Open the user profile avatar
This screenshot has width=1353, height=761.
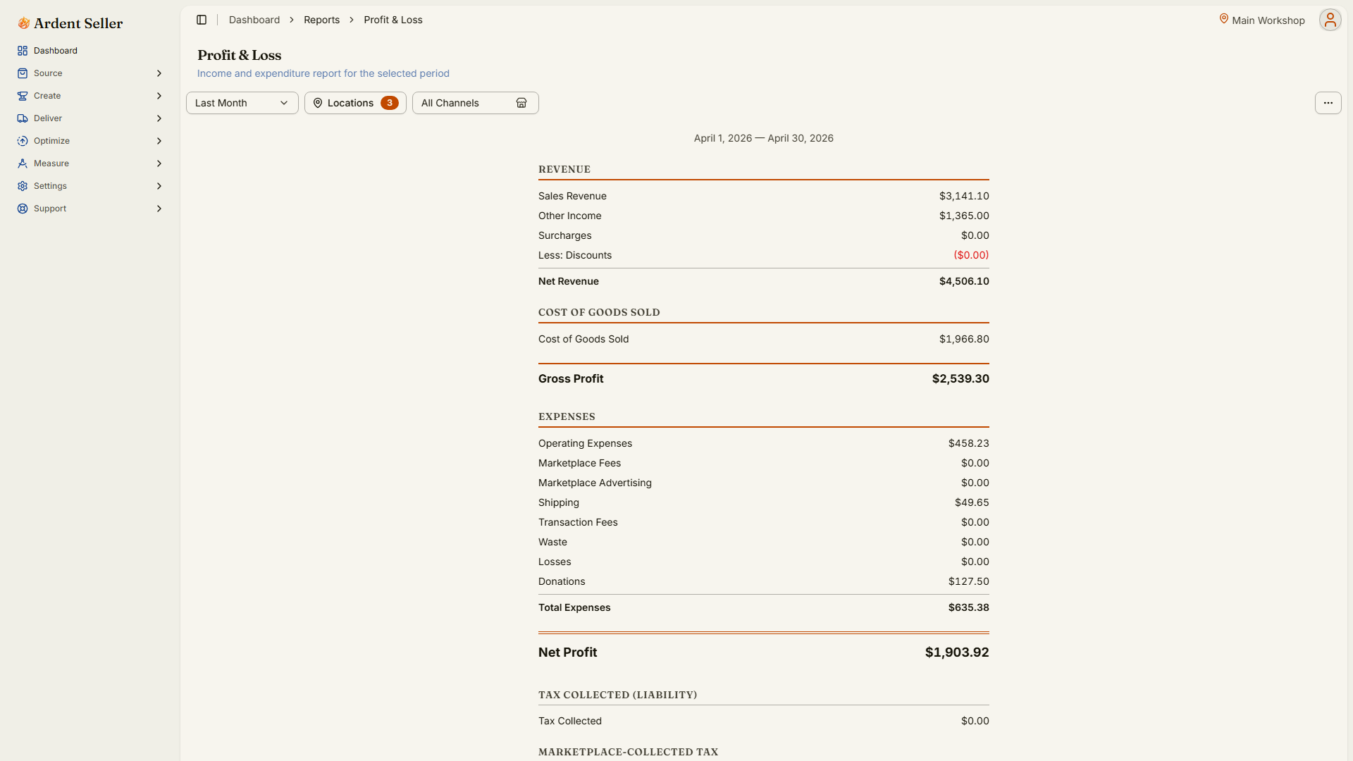tap(1330, 20)
